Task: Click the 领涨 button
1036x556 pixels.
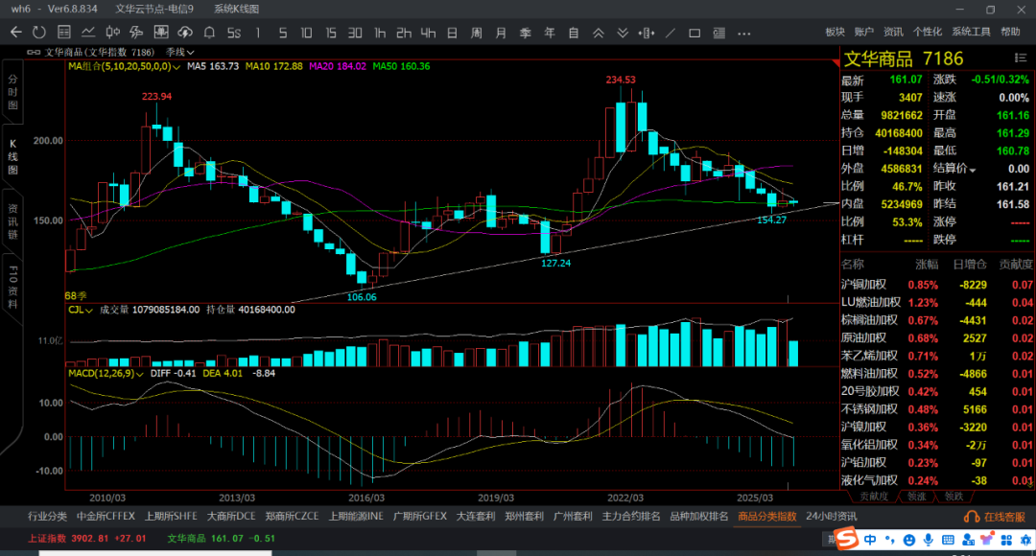Action: 916,497
